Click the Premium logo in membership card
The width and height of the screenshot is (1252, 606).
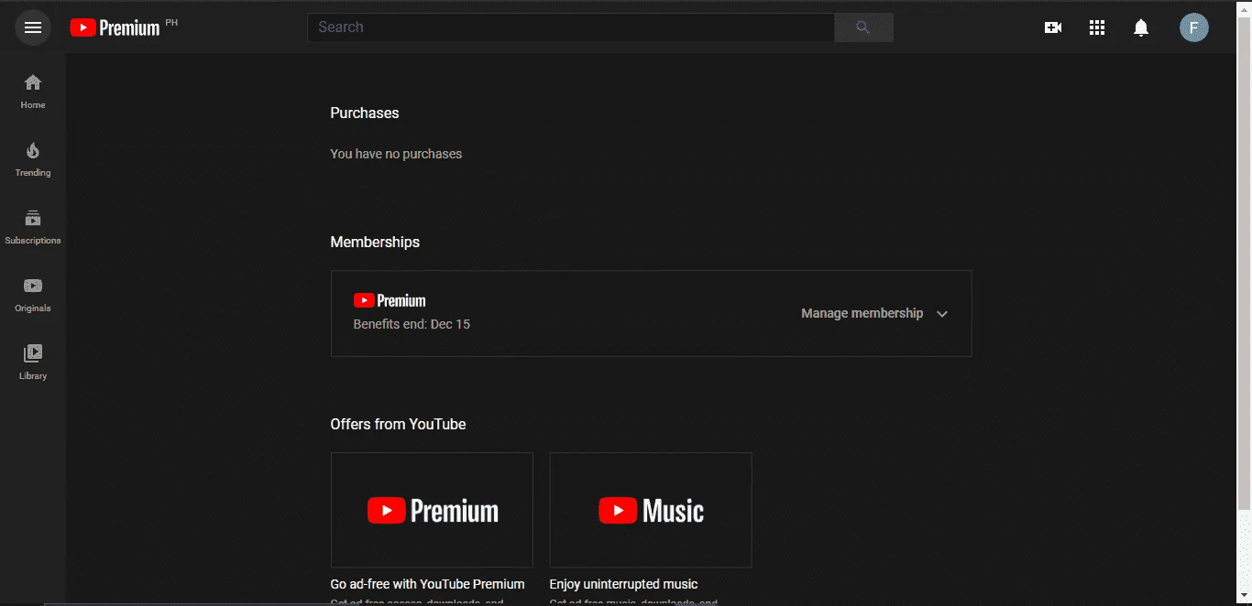coord(390,300)
